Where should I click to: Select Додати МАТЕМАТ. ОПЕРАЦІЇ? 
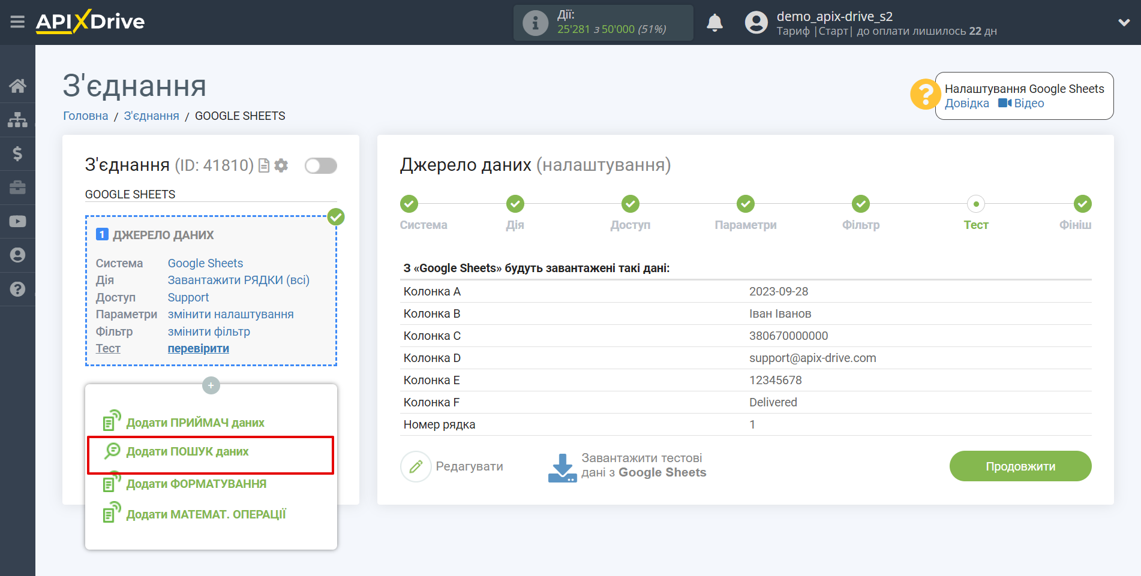206,514
